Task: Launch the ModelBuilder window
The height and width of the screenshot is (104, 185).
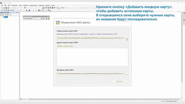Action: point(57,8)
